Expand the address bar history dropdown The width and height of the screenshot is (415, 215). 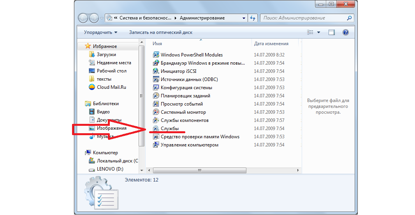[244, 18]
